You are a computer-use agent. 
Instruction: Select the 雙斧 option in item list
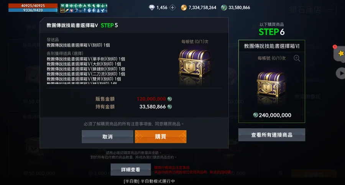point(84,79)
